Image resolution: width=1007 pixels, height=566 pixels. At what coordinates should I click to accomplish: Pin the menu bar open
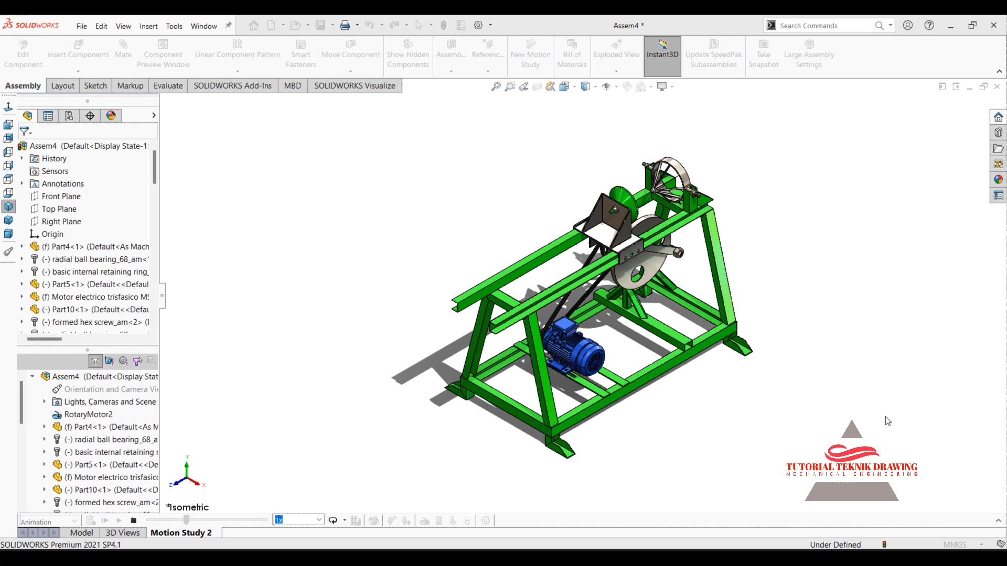tap(228, 25)
